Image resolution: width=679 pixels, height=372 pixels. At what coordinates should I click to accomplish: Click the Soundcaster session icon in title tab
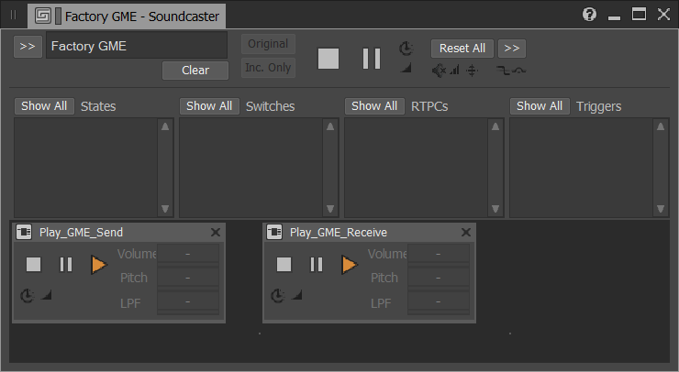point(43,16)
